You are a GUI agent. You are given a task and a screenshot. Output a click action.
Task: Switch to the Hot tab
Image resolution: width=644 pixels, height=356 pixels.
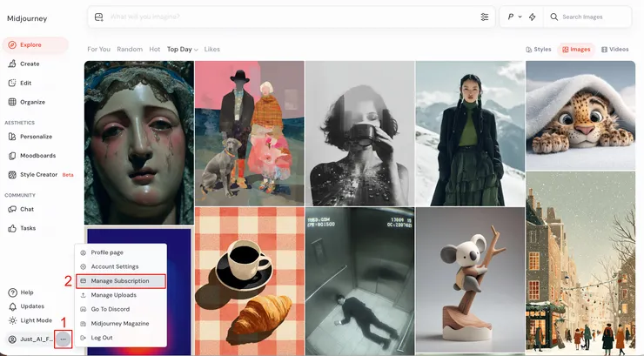154,50
